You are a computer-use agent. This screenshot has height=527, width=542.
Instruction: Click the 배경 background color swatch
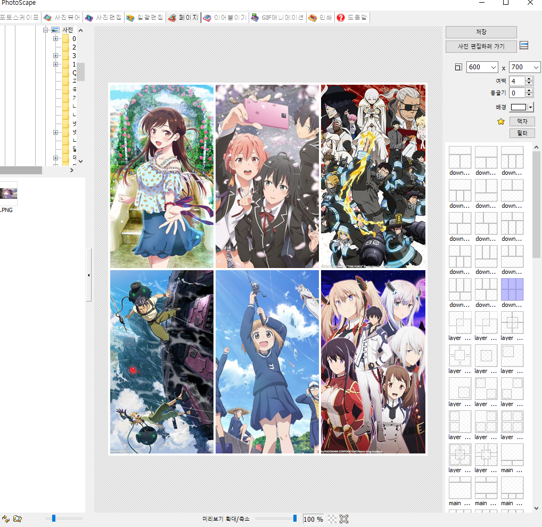(x=518, y=107)
